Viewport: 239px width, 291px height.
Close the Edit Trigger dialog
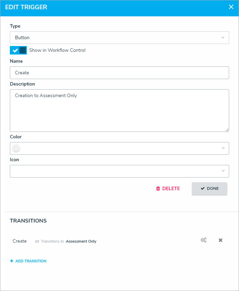pos(231,7)
